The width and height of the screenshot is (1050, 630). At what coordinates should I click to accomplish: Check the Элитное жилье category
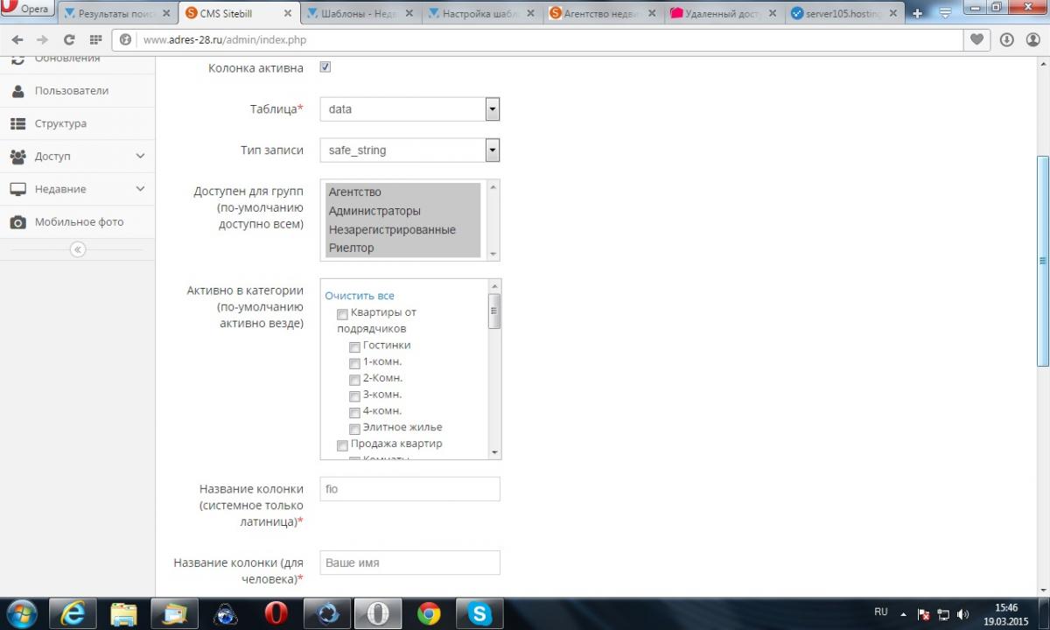(x=354, y=429)
